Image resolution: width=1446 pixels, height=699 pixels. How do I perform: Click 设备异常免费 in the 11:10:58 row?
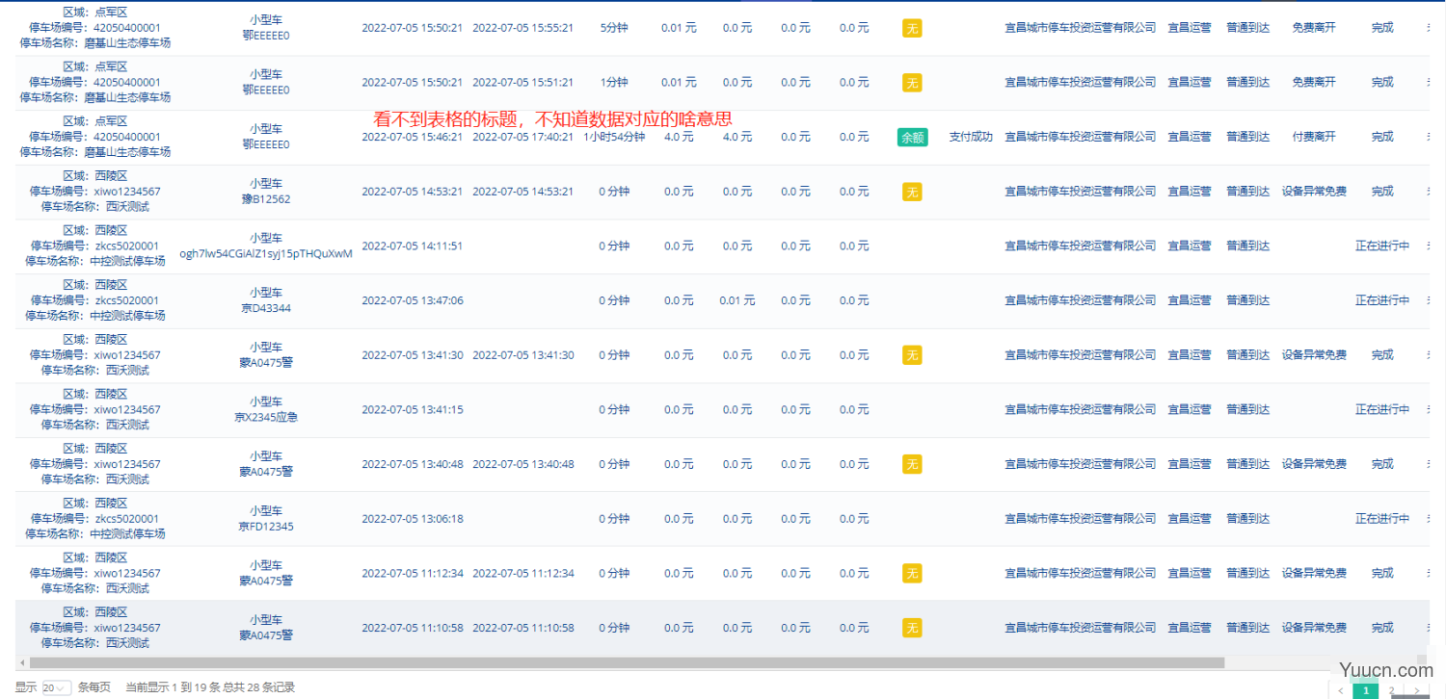point(1314,628)
